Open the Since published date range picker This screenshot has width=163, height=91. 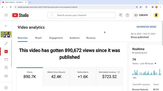[x=143, y=36]
